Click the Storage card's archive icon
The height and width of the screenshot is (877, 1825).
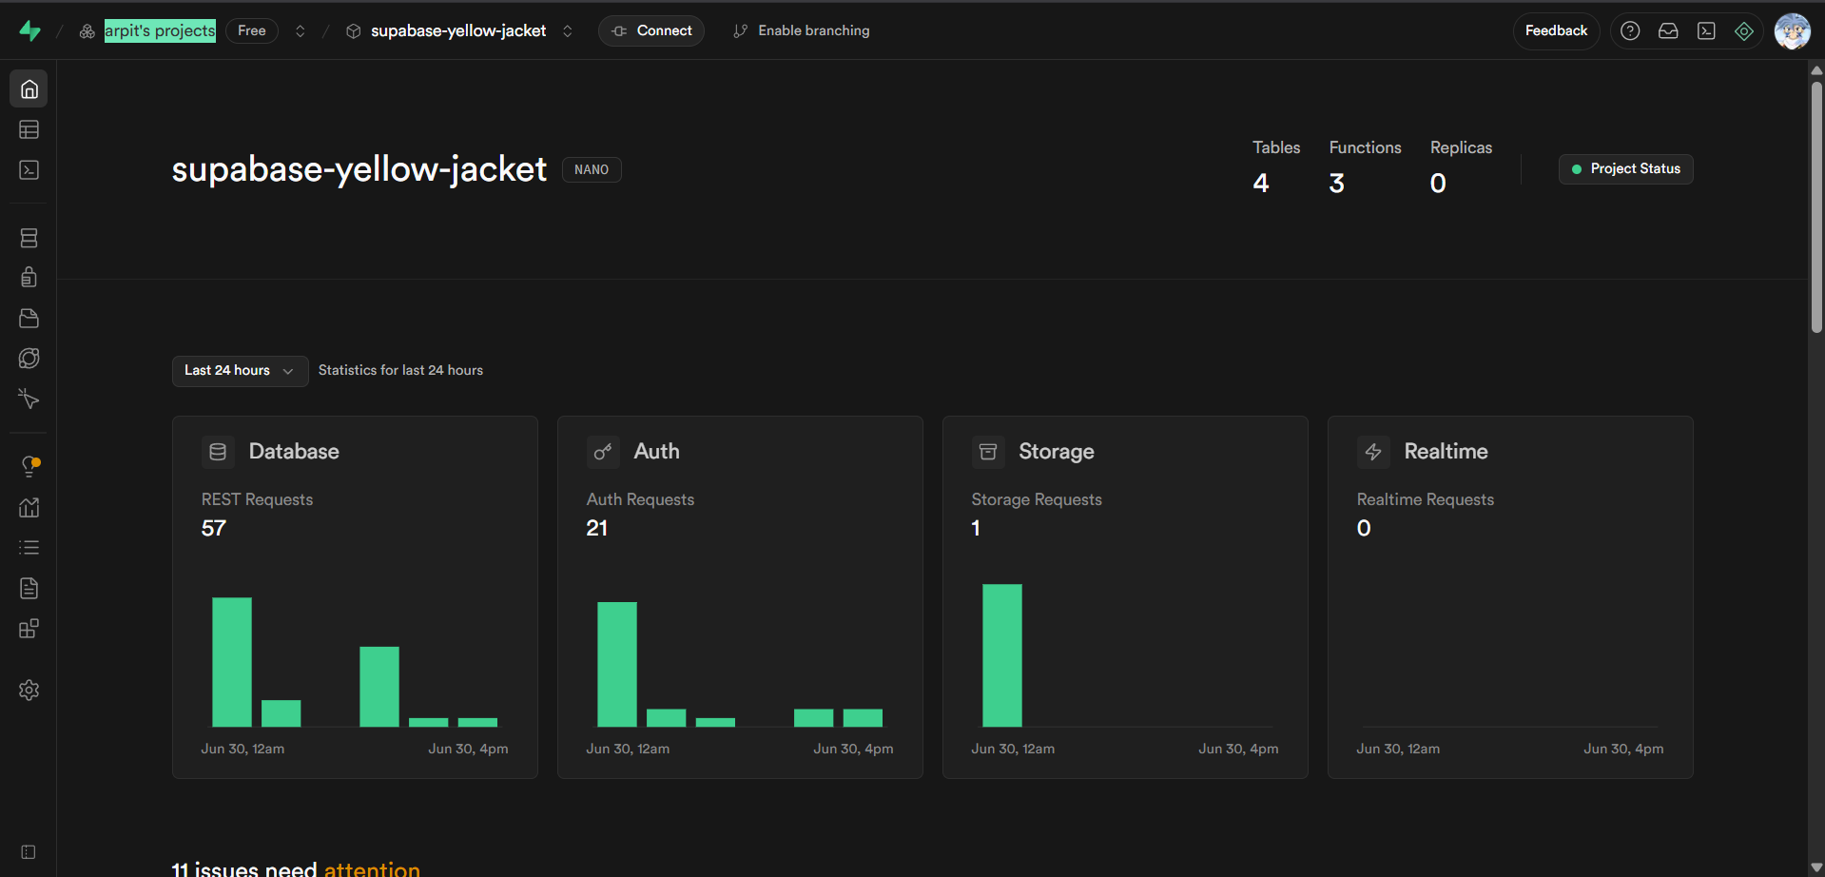tap(988, 452)
